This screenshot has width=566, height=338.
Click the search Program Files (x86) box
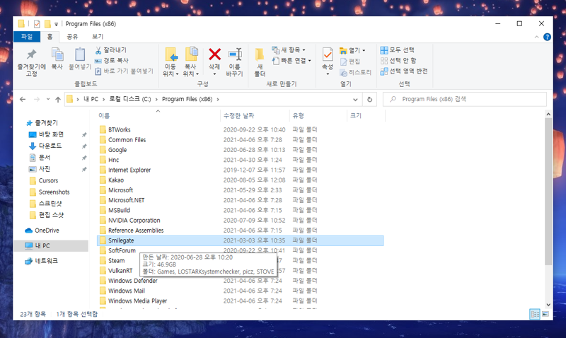coord(465,99)
